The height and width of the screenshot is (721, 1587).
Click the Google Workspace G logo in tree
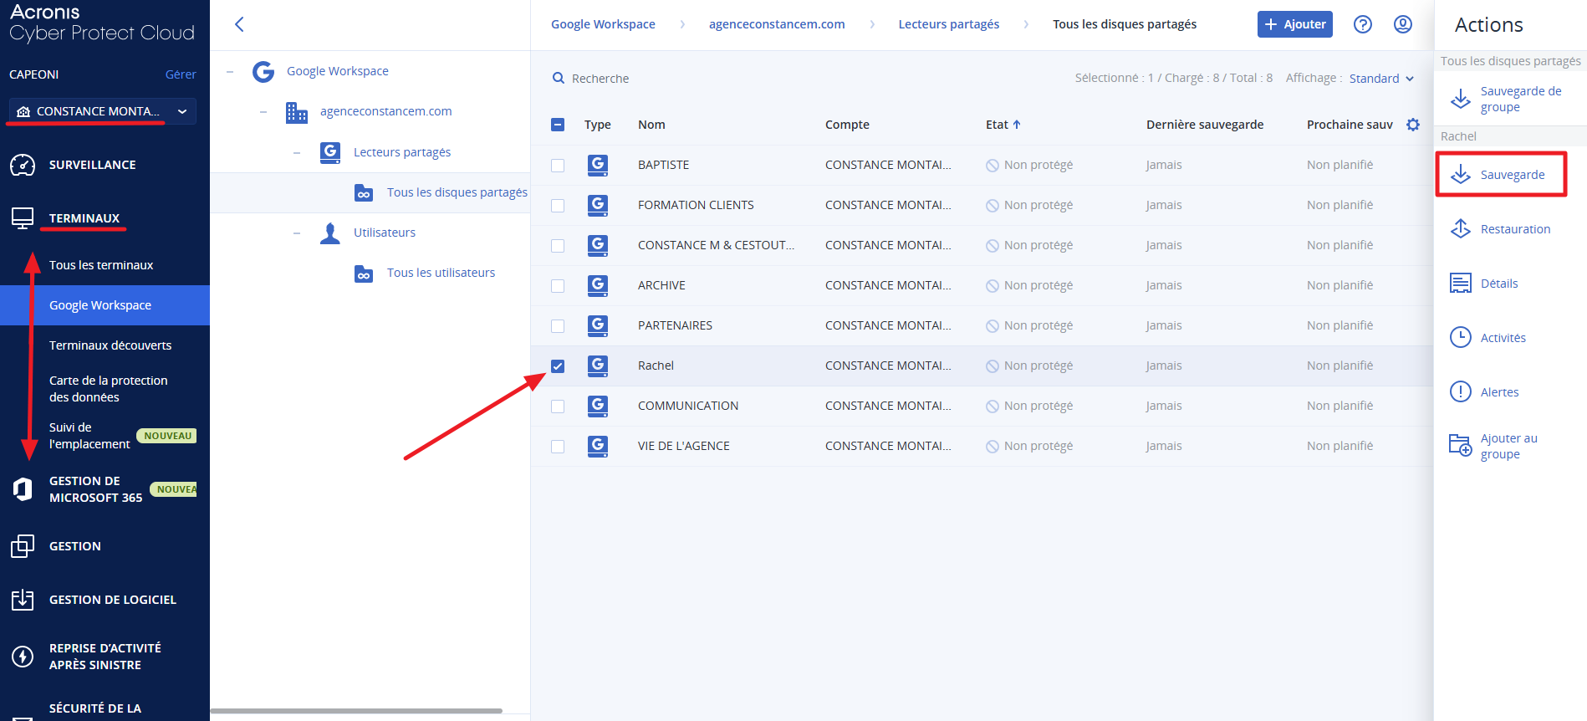point(263,71)
